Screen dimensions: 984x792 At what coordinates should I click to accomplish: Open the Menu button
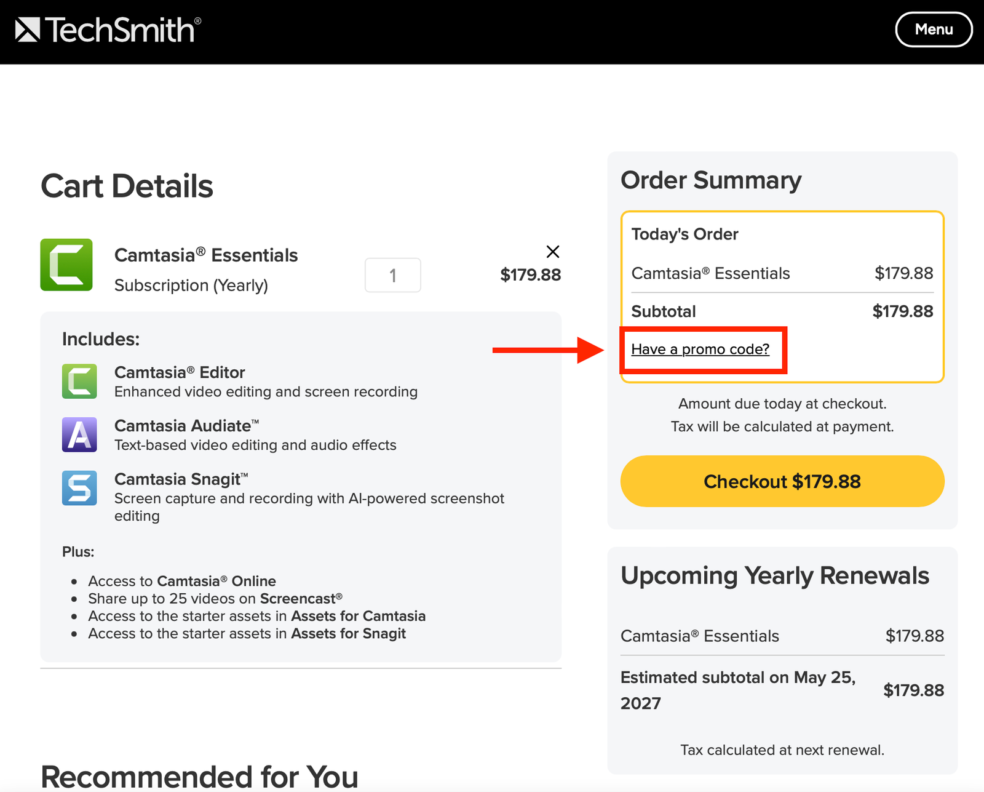[934, 30]
